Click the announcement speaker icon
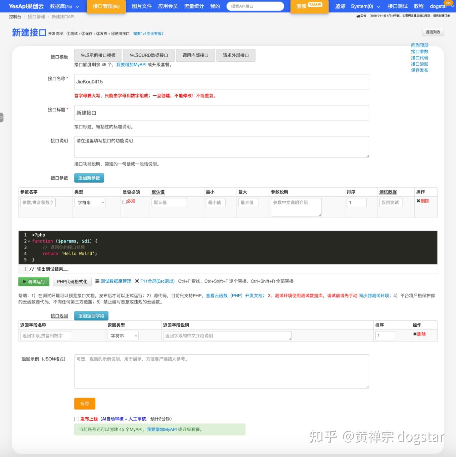Image resolution: width=456 pixels, height=457 pixels. (x=358, y=17)
